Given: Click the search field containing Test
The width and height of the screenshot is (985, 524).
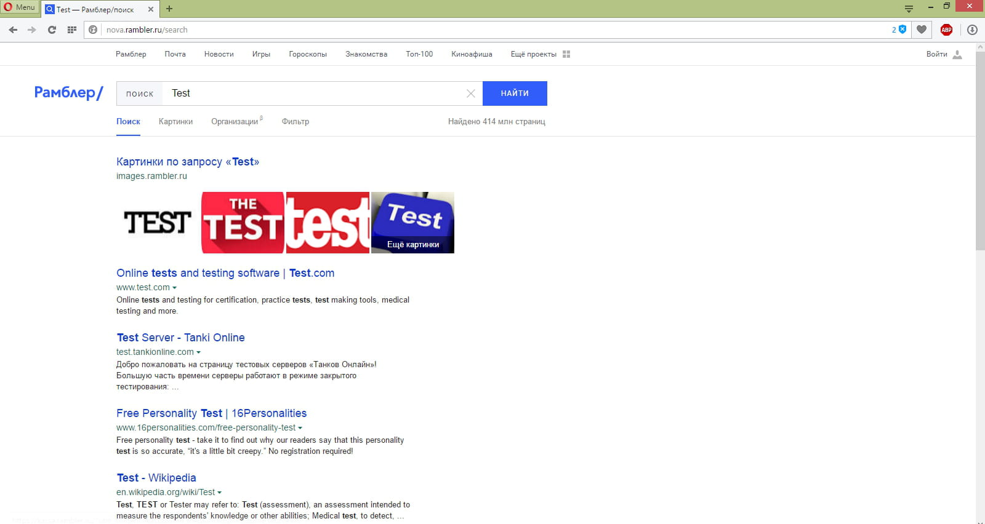Looking at the screenshot, I should point(314,93).
